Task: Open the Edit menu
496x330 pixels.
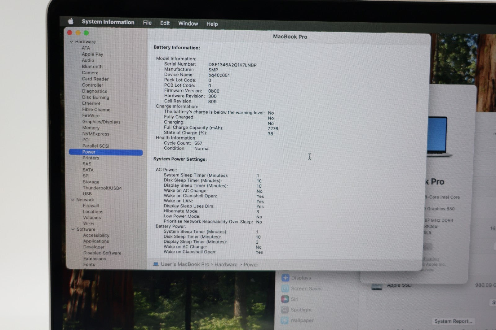Action: click(165, 23)
